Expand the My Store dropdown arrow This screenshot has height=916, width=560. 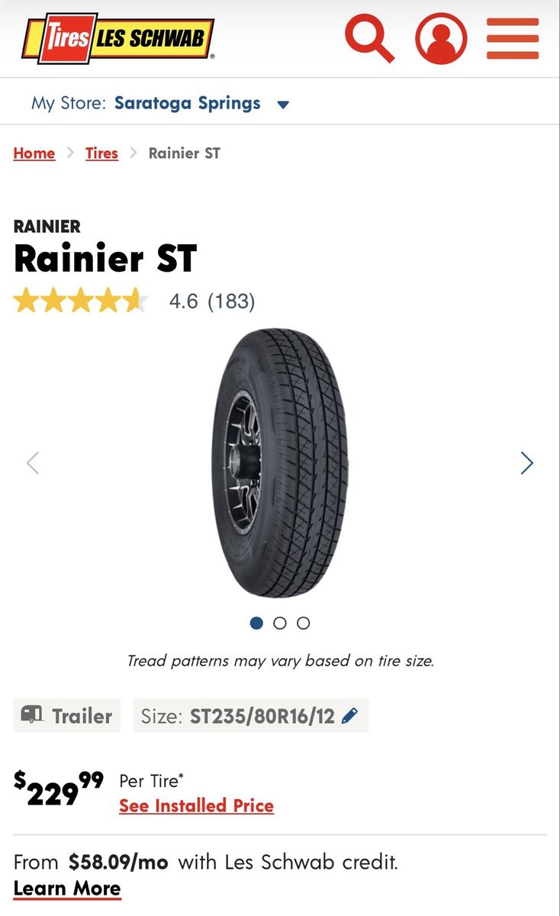pyautogui.click(x=283, y=105)
